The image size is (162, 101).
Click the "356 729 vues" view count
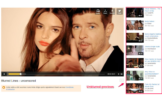click(149, 40)
